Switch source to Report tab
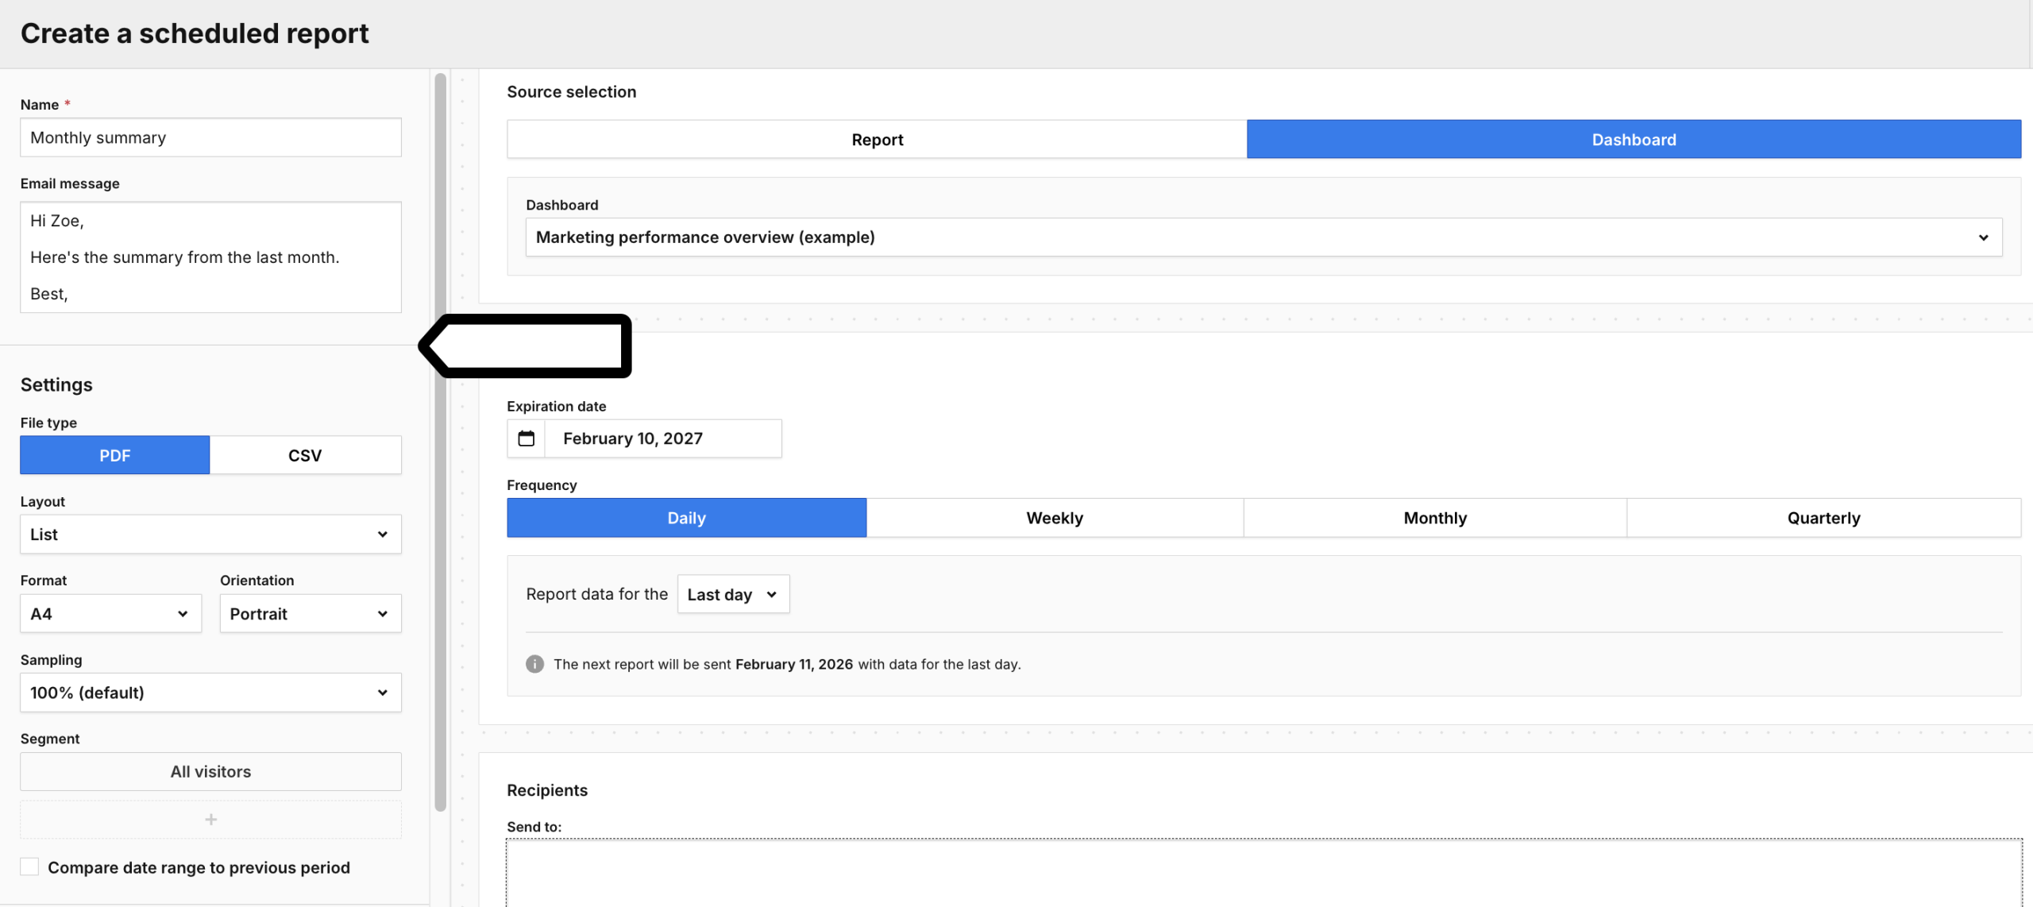 877,140
